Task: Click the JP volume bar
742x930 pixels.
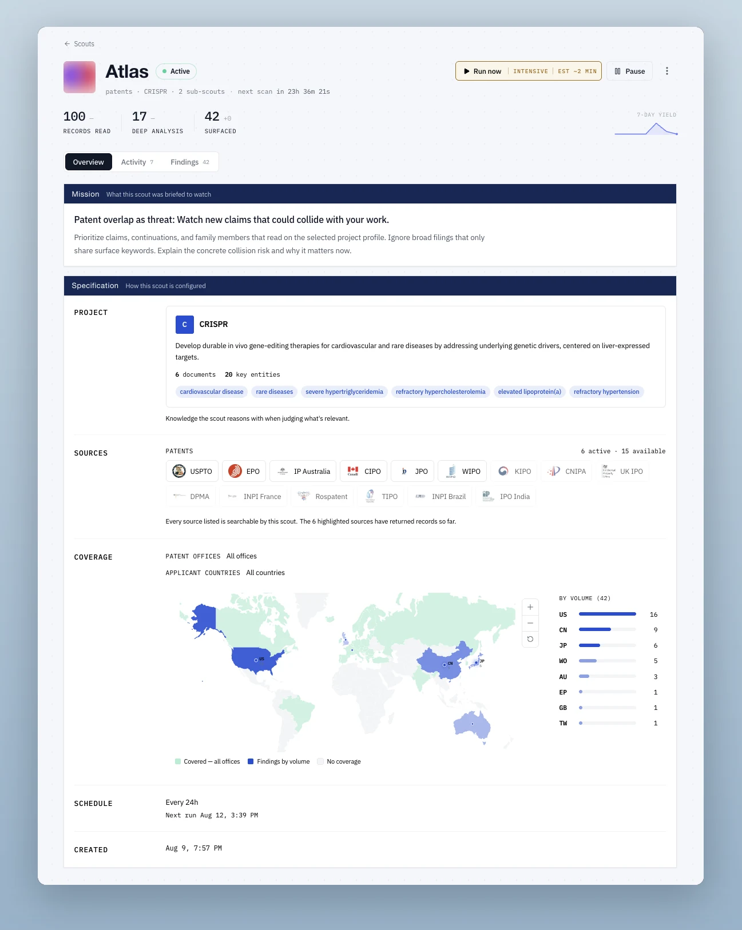Action: 608,645
